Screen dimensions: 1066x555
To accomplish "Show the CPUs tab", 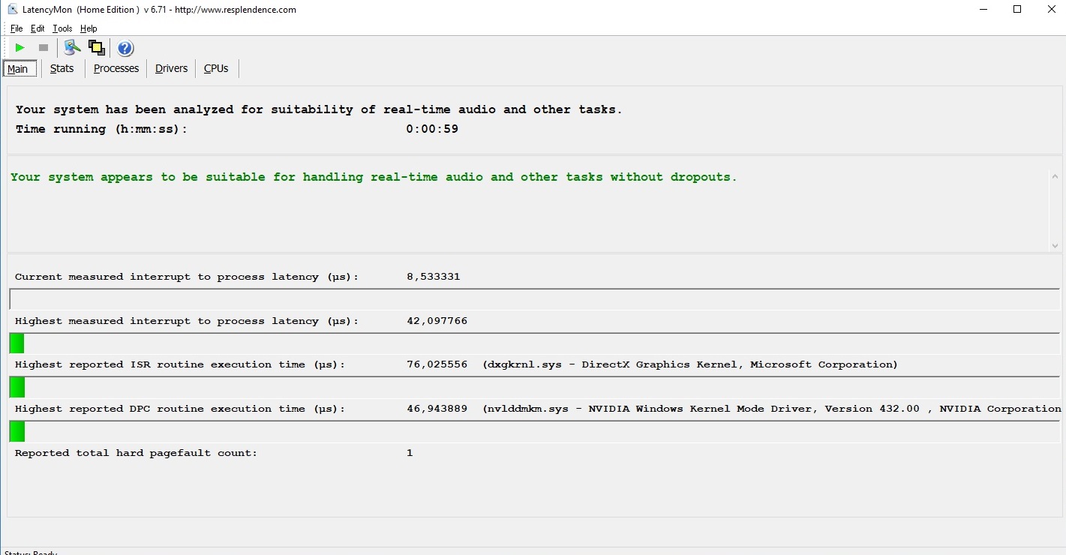I will (216, 68).
